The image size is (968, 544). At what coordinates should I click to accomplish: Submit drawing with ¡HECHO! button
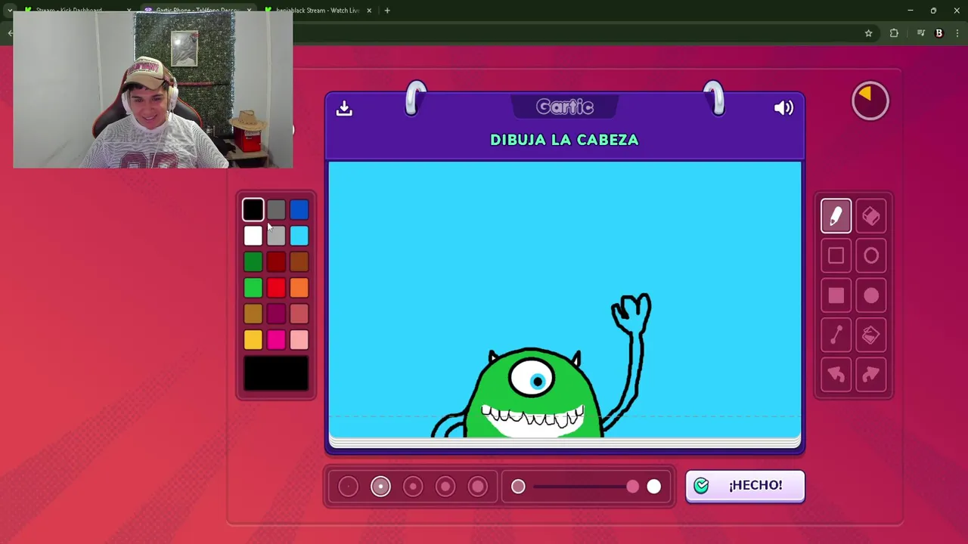coord(745,486)
